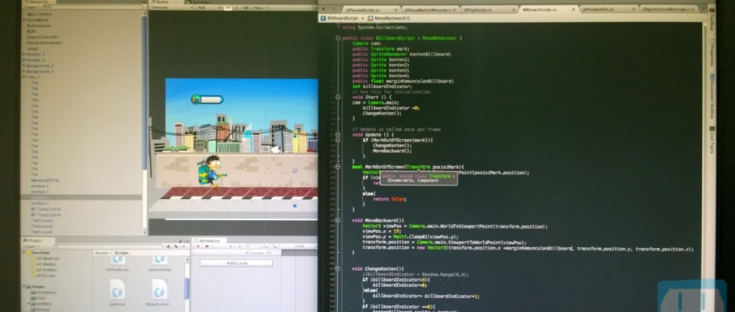Collapse the BillboardScript class fold marker
735x312 pixels.
click(337, 37)
